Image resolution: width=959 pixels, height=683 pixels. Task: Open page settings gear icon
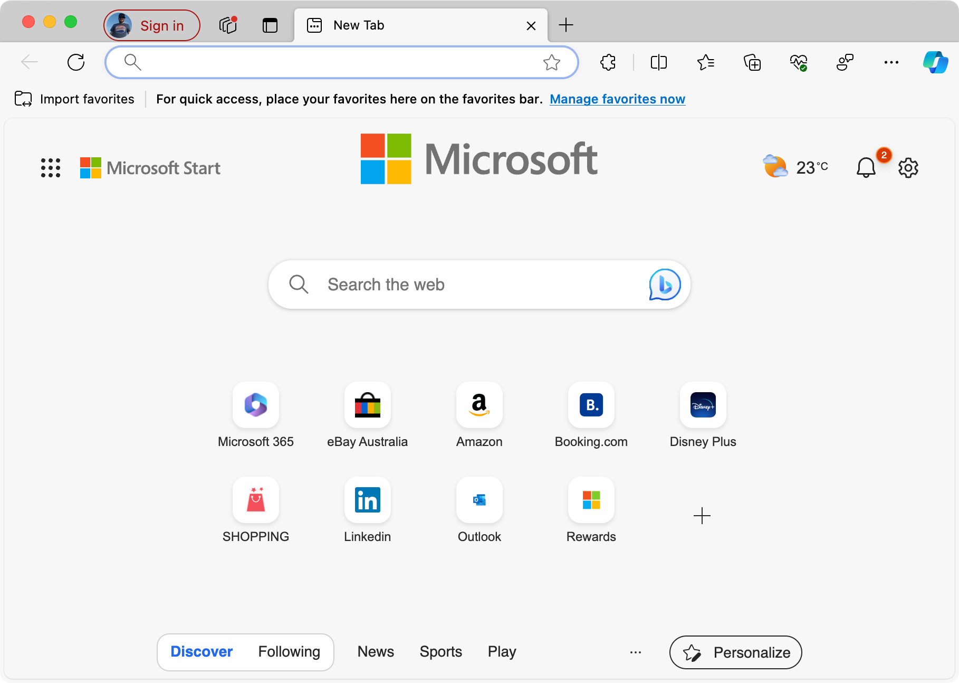click(x=908, y=168)
